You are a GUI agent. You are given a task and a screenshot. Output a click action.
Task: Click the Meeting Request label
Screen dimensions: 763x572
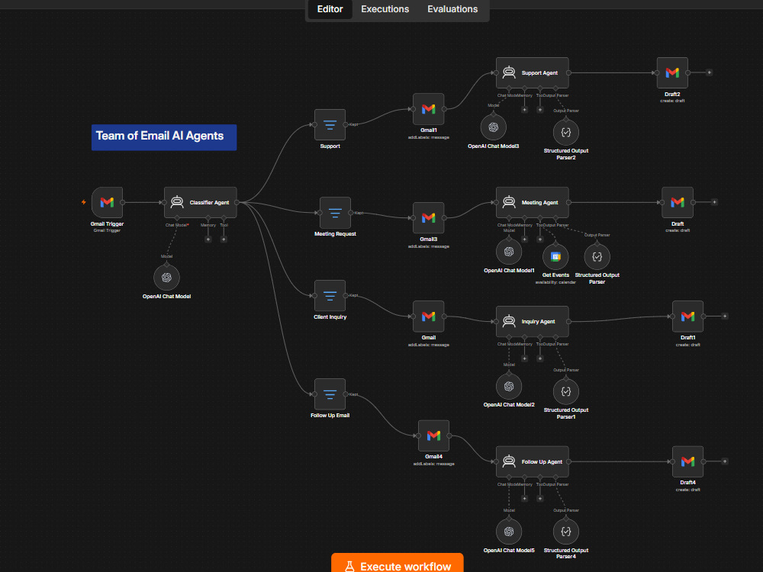[x=335, y=234]
